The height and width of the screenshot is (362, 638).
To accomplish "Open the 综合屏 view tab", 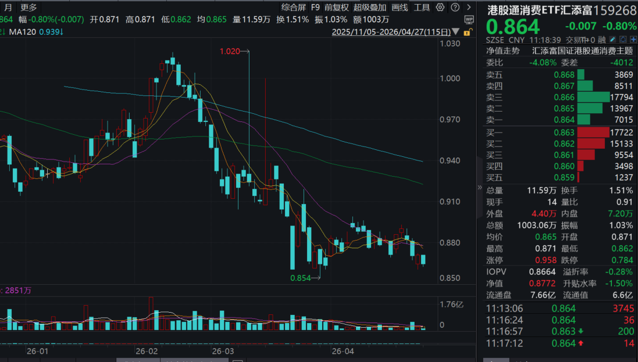I will [294, 8].
